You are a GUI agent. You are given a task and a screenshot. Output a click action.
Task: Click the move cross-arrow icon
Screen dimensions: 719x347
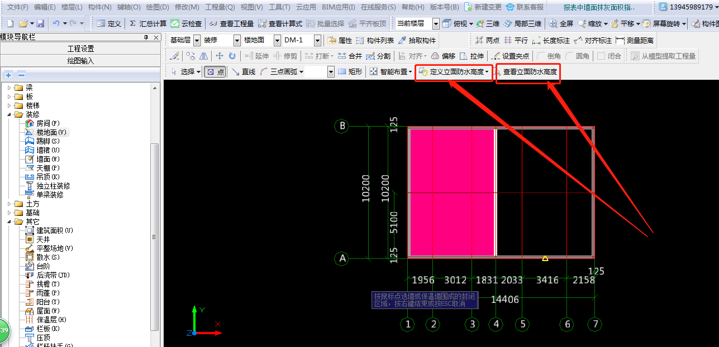[220, 56]
